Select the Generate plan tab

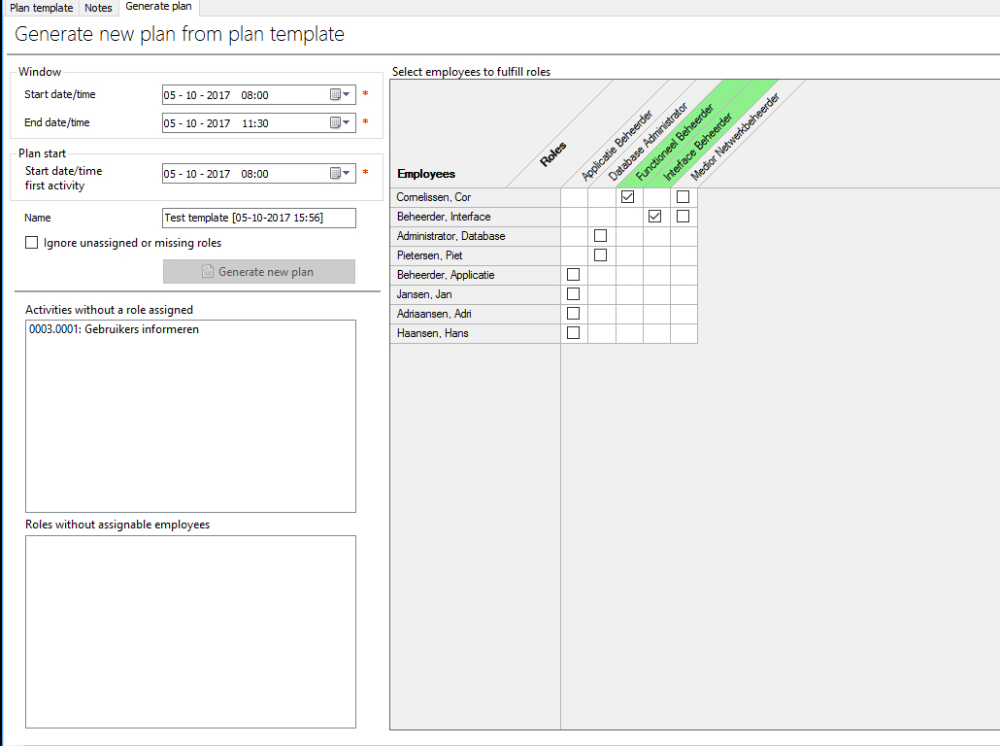[158, 7]
